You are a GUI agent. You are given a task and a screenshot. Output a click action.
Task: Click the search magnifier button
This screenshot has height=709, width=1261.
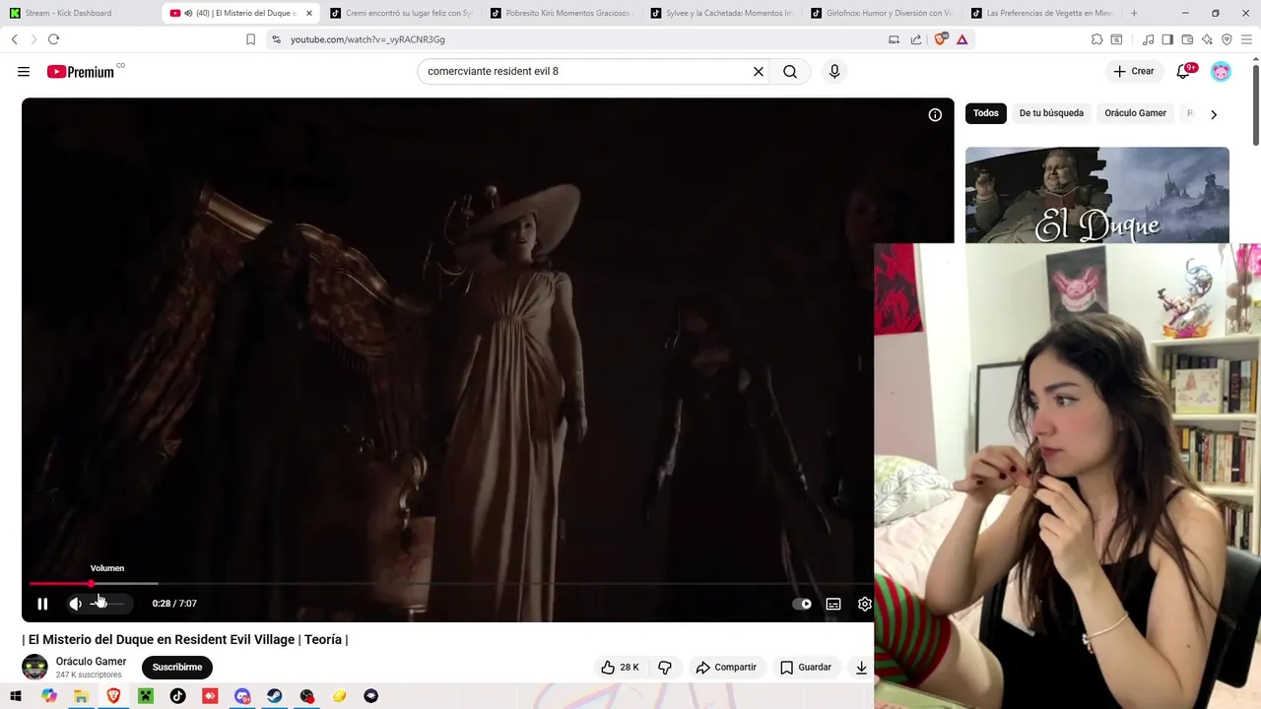[x=790, y=71]
